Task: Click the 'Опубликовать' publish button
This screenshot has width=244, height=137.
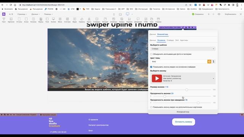Action: (x=230, y=14)
